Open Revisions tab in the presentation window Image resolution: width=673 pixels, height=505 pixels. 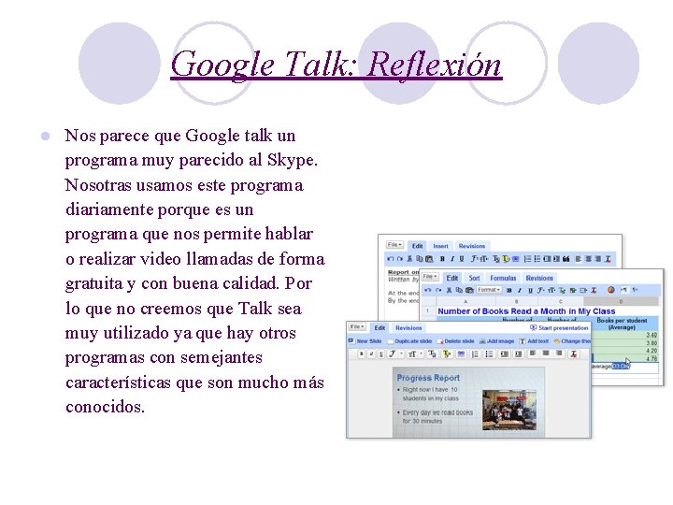click(408, 328)
